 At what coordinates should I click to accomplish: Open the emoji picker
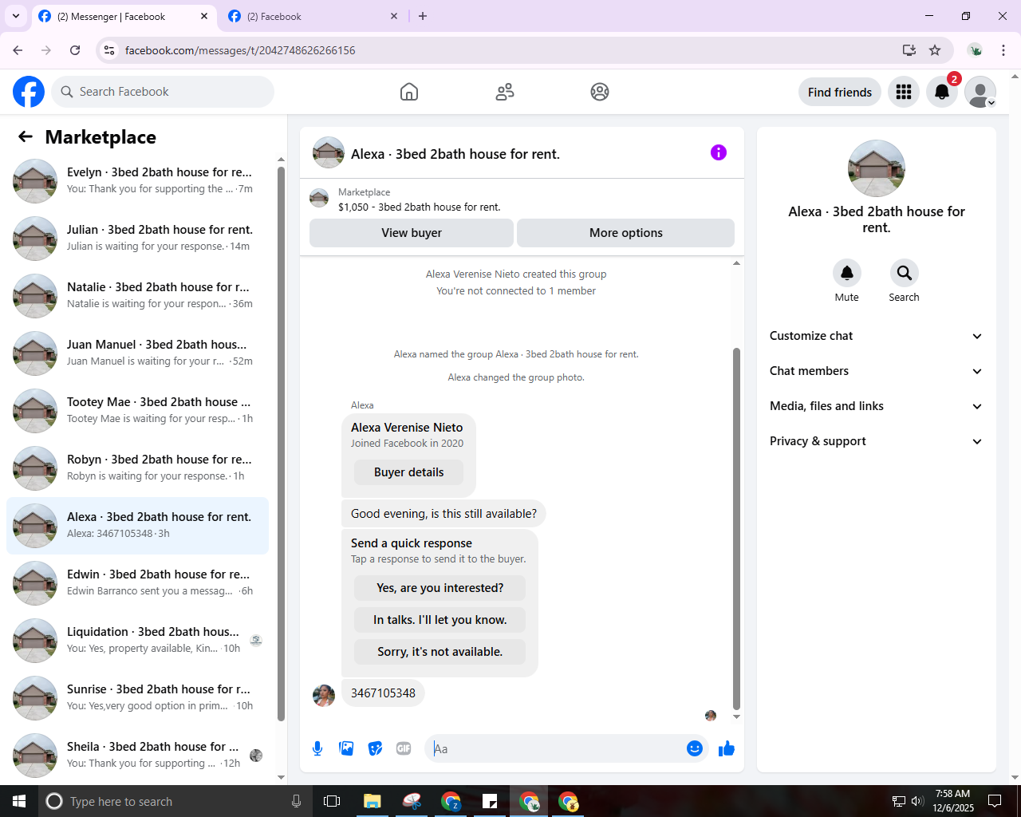695,748
